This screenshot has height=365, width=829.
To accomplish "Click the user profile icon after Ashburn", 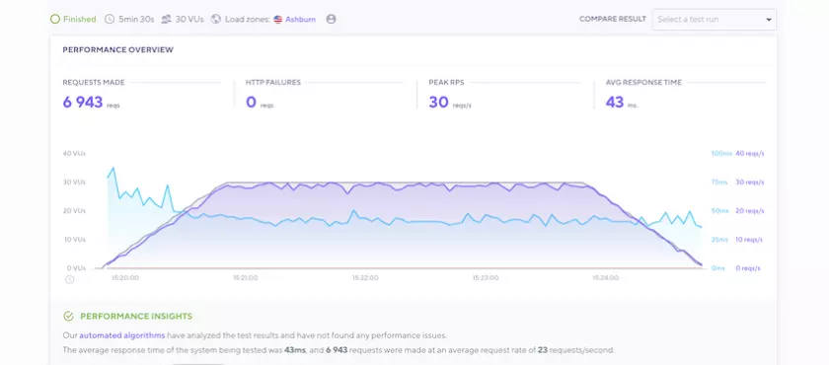I will tap(331, 19).
